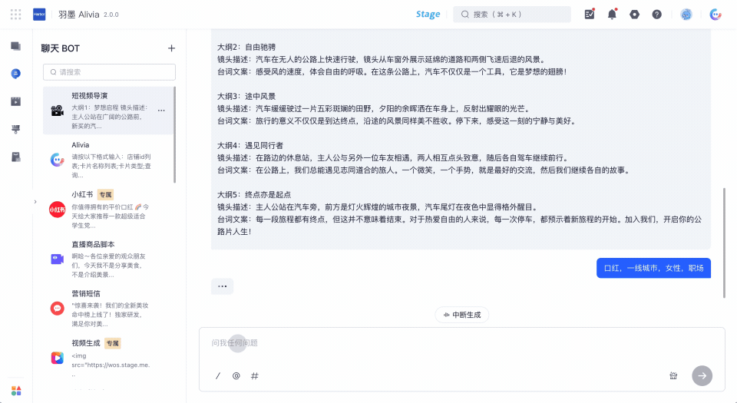Click the 视频生成 play avatar icon
This screenshot has width=737, height=403.
[58, 358]
